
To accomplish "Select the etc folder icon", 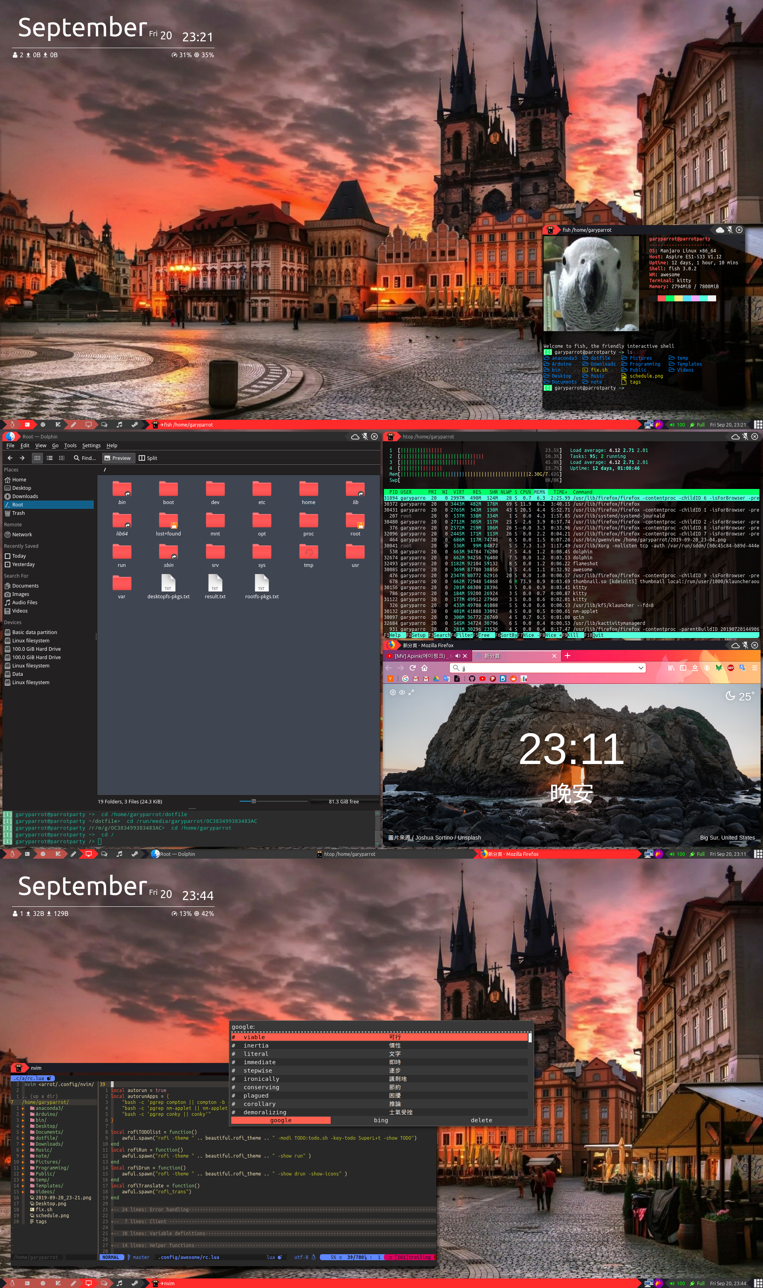I will (262, 489).
